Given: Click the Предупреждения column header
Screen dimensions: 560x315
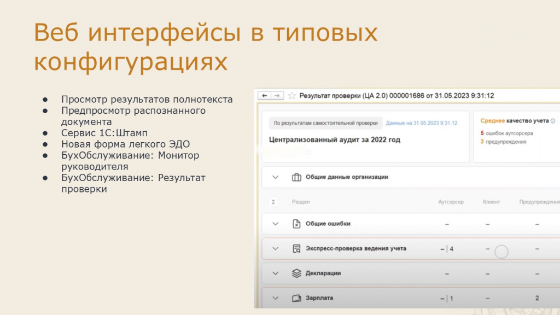Looking at the screenshot, I should click(x=540, y=202).
